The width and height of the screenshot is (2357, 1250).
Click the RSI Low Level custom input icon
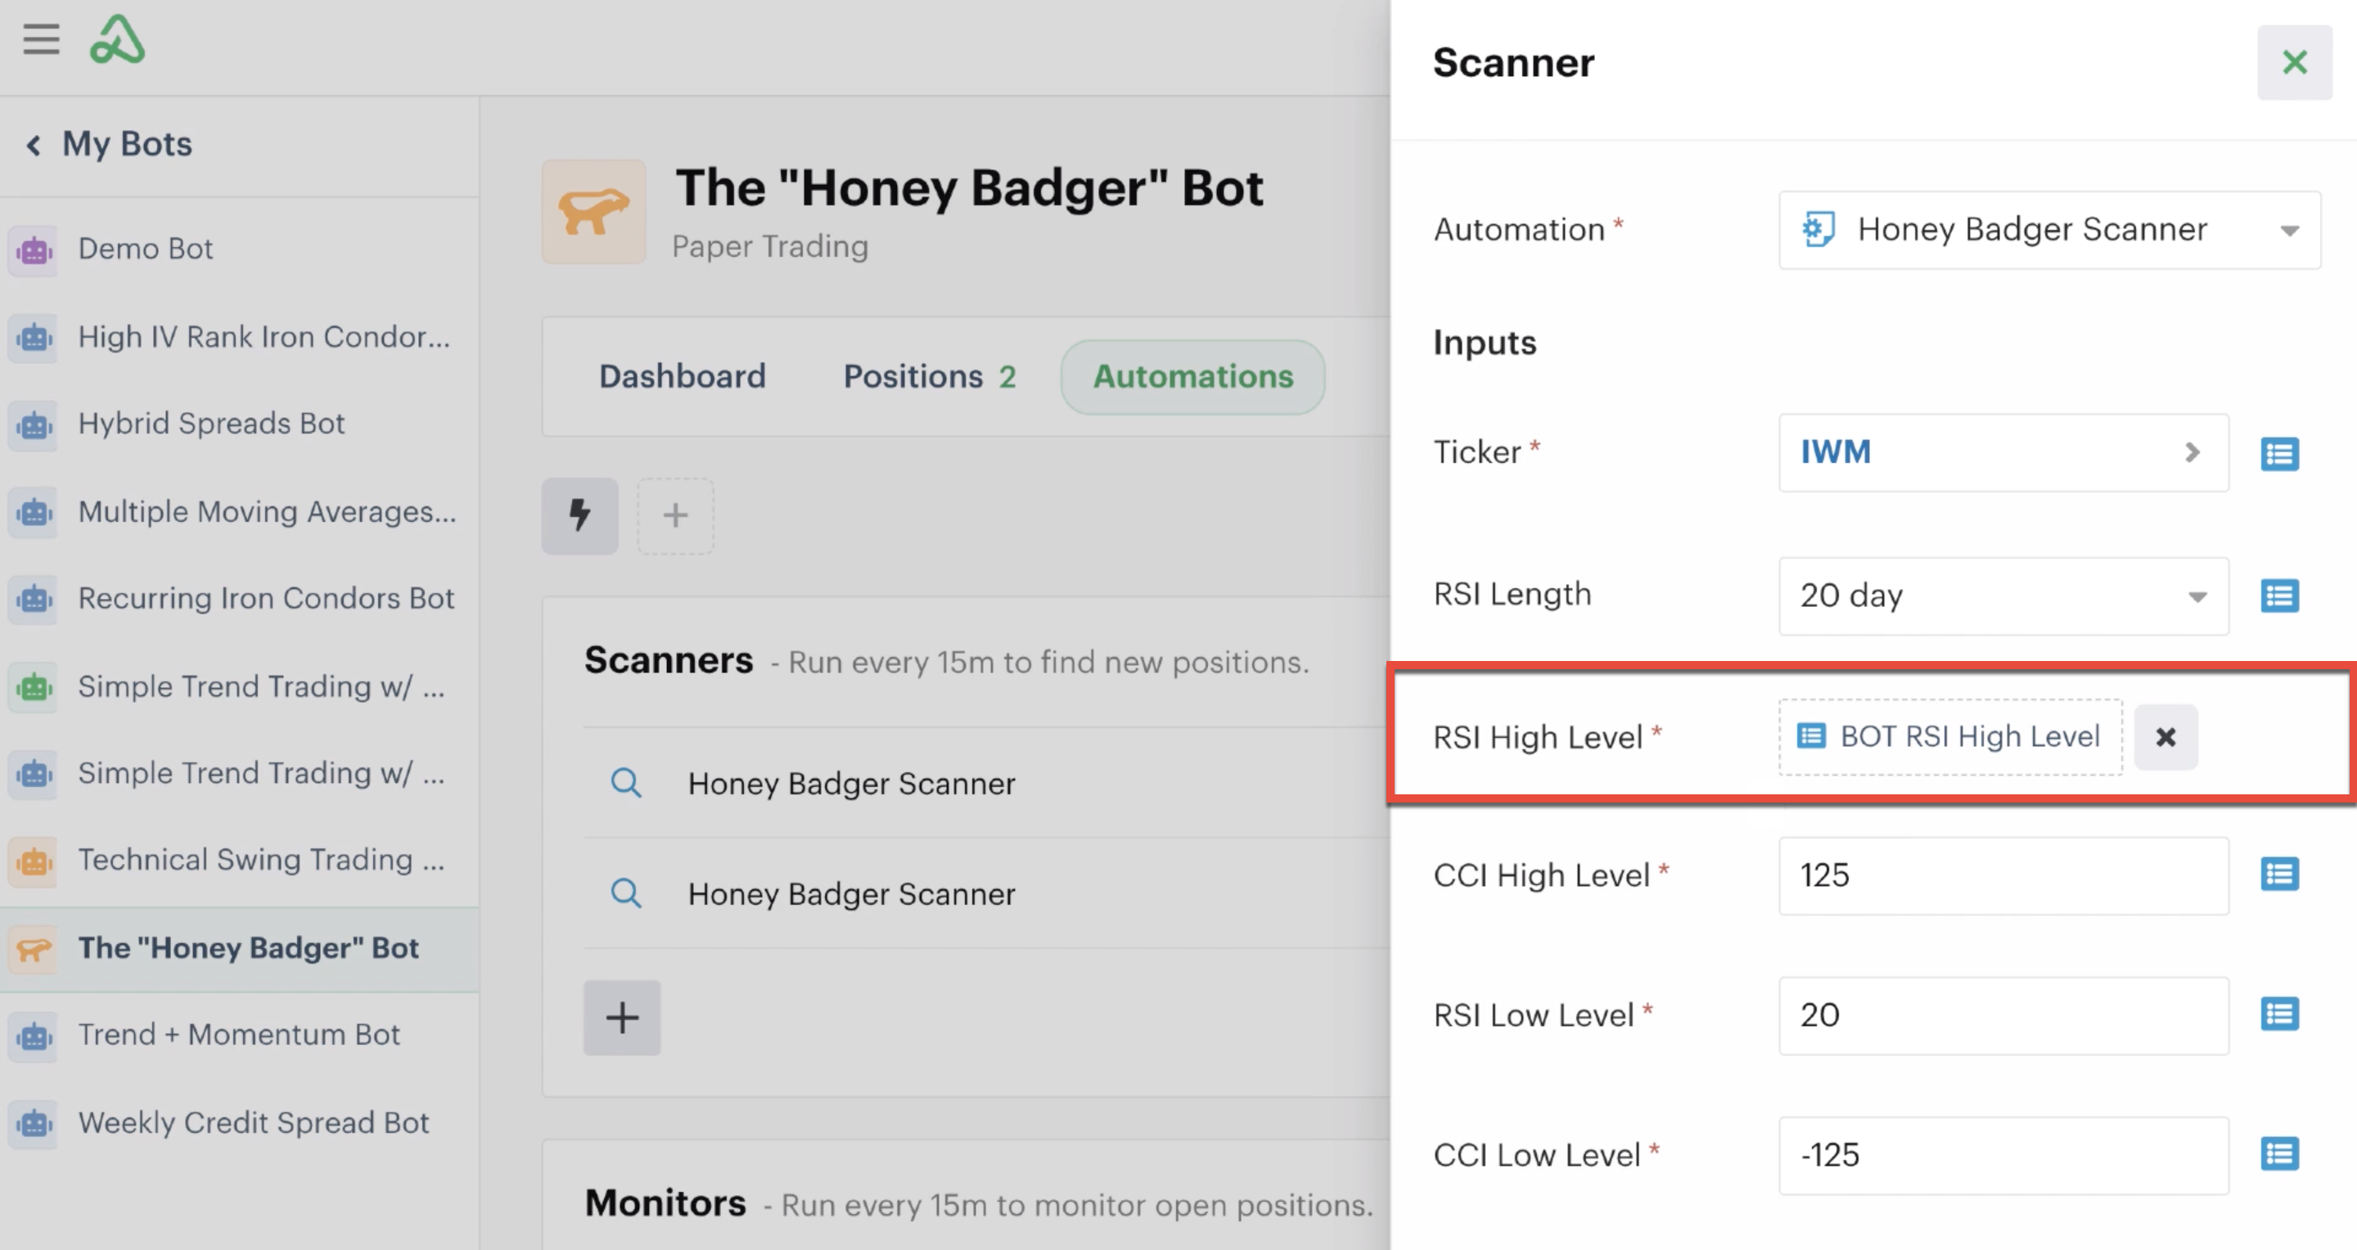point(2279,1014)
